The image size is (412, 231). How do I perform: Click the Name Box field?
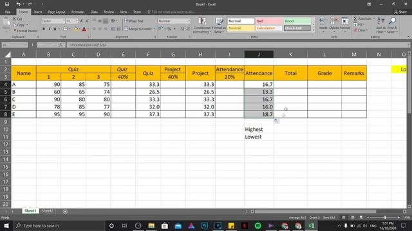point(14,45)
